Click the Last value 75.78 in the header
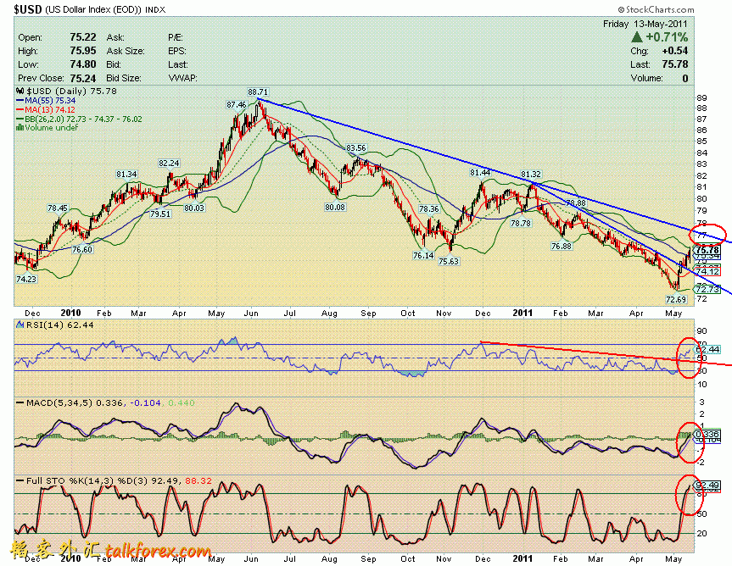The width and height of the screenshot is (732, 566). [x=674, y=64]
